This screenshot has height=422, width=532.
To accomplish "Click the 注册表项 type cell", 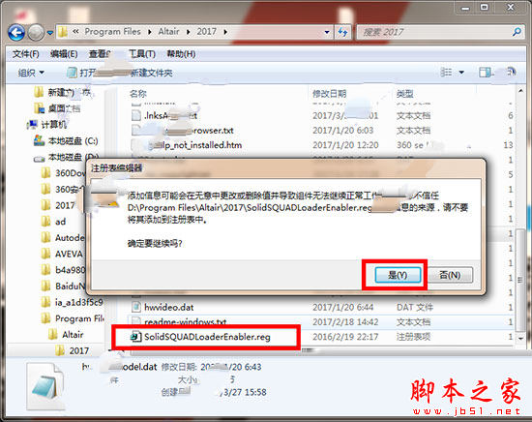I will click(413, 337).
